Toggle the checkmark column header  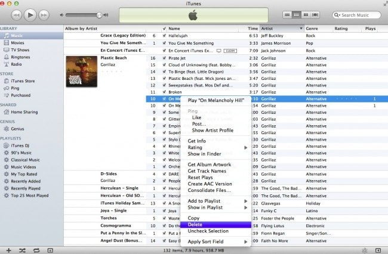[164, 29]
